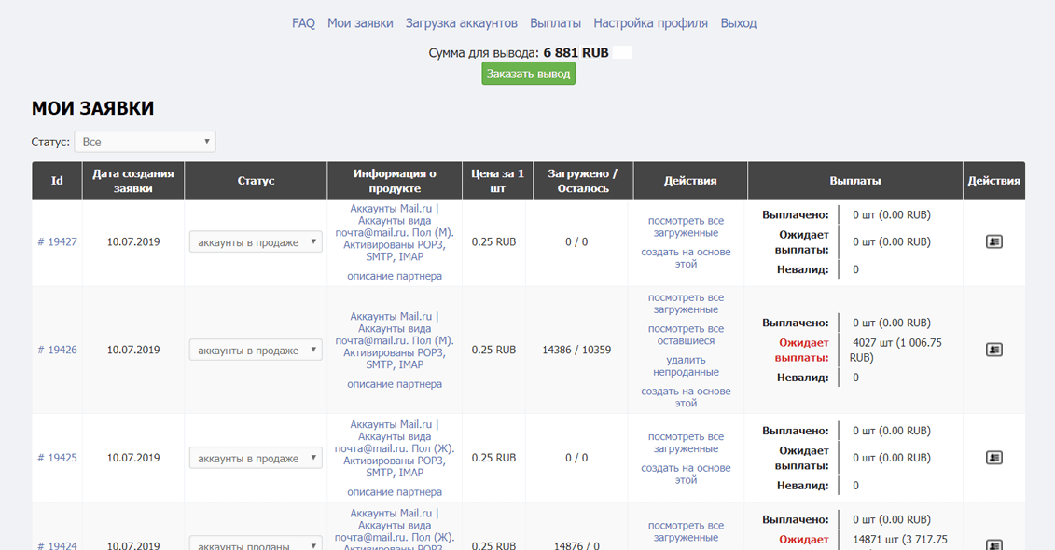Open the Статус filter dropdown
Screen dimensions: 1055x550
[145, 142]
